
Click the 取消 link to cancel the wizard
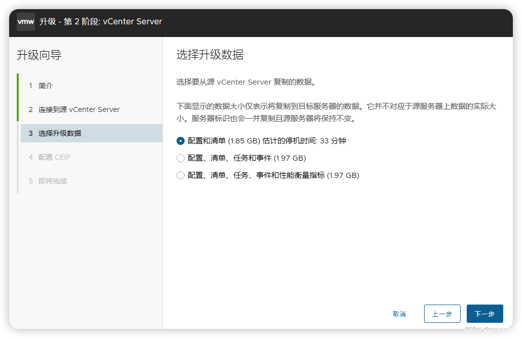pos(399,314)
